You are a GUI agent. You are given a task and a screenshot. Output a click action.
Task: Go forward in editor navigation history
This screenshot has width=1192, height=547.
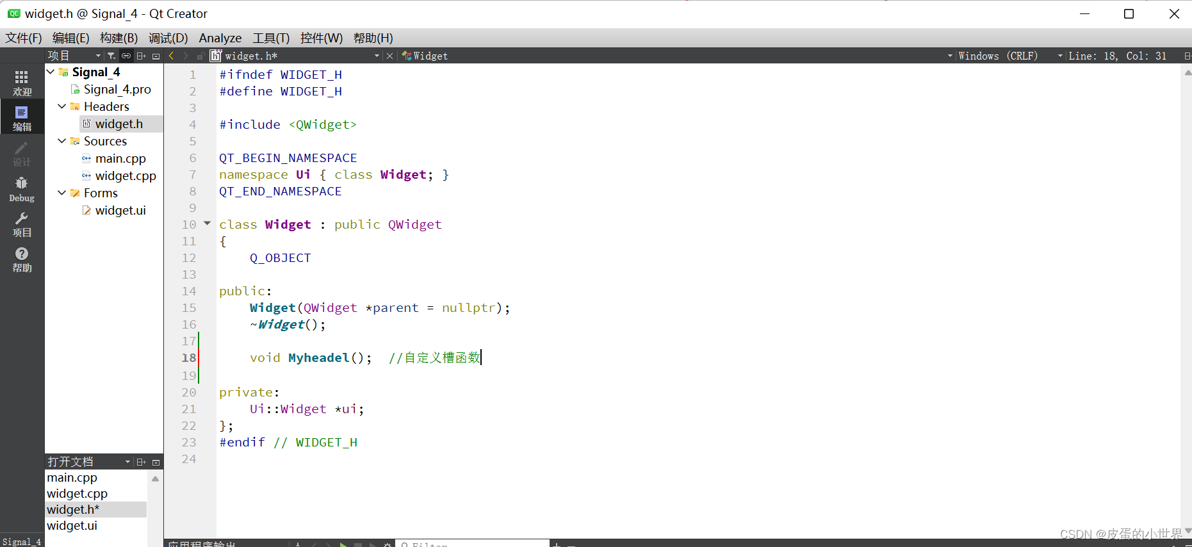click(x=186, y=56)
